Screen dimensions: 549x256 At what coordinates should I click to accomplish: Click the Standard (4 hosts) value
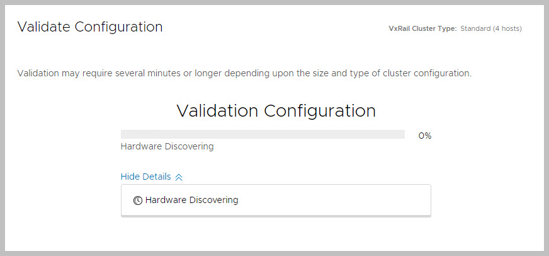pyautogui.click(x=491, y=28)
